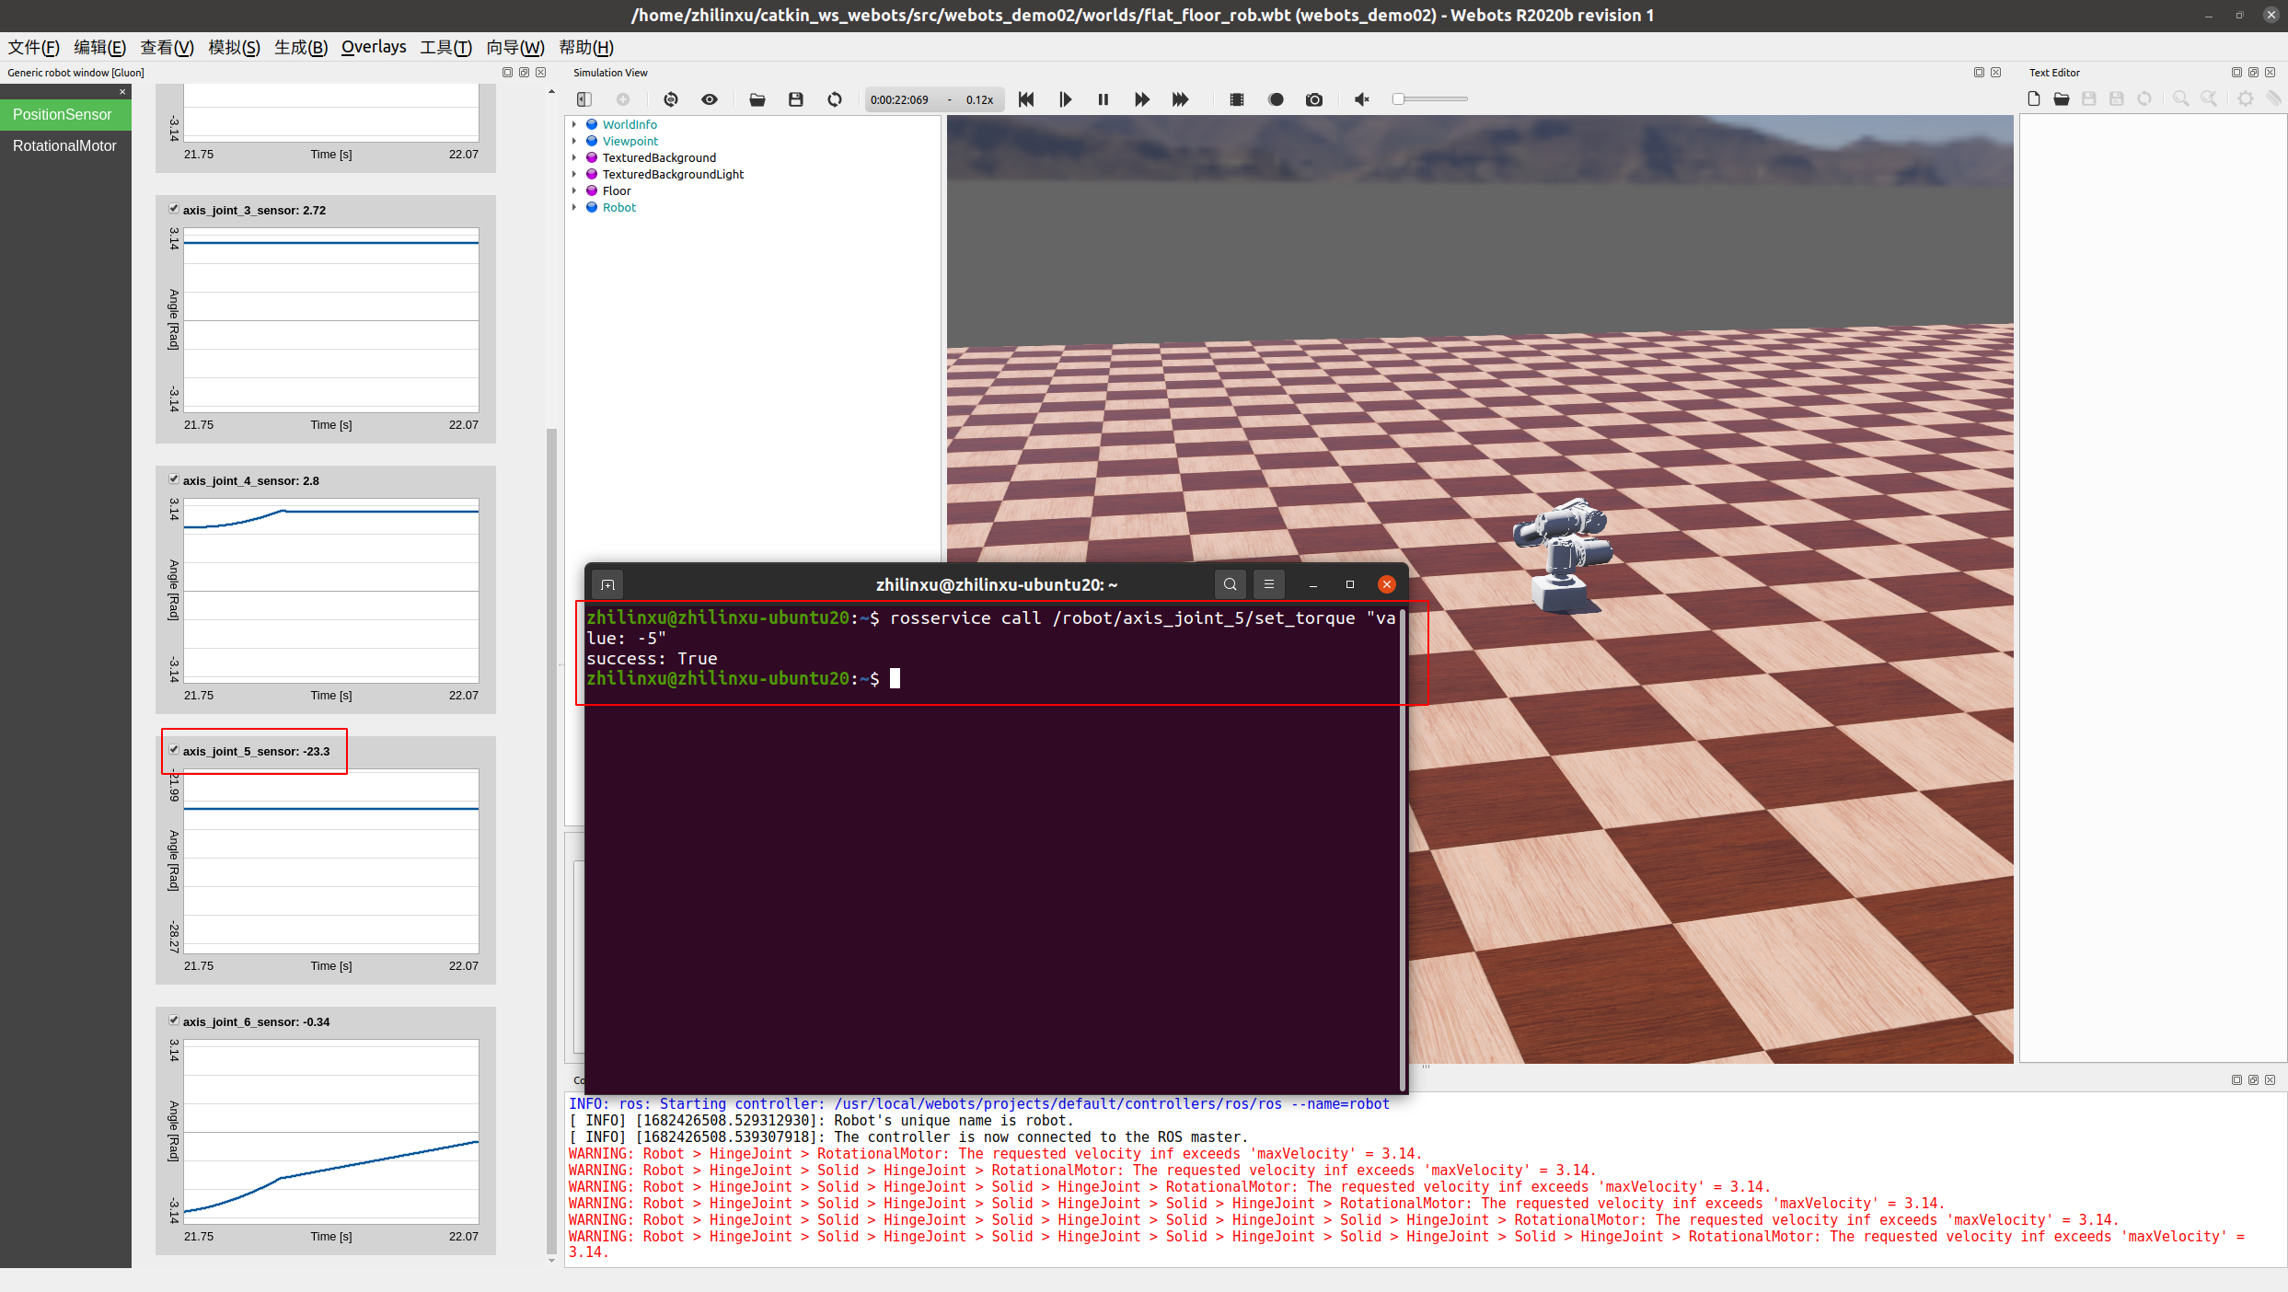Expand the WorldInfo node

click(x=576, y=123)
